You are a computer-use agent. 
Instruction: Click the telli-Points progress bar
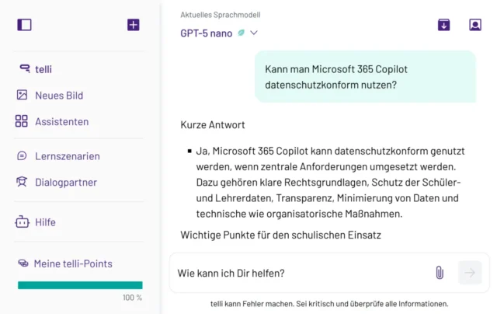click(x=80, y=285)
